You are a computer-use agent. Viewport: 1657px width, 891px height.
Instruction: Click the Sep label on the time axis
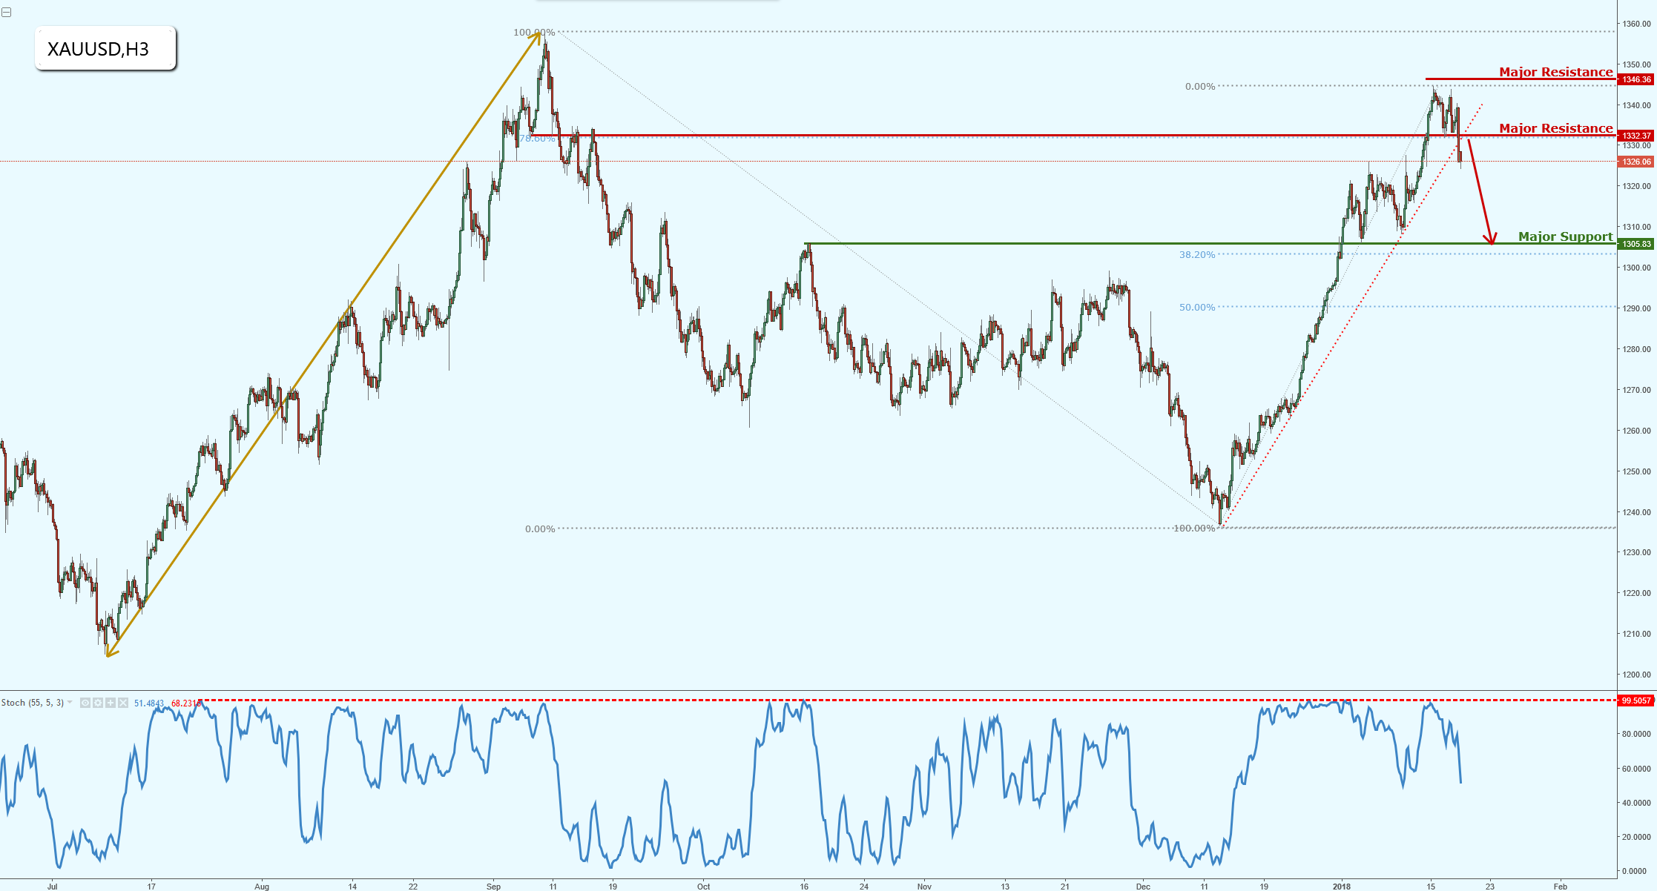[493, 886]
